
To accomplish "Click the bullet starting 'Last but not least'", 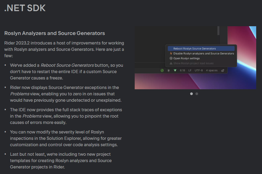I will [x=61, y=160].
